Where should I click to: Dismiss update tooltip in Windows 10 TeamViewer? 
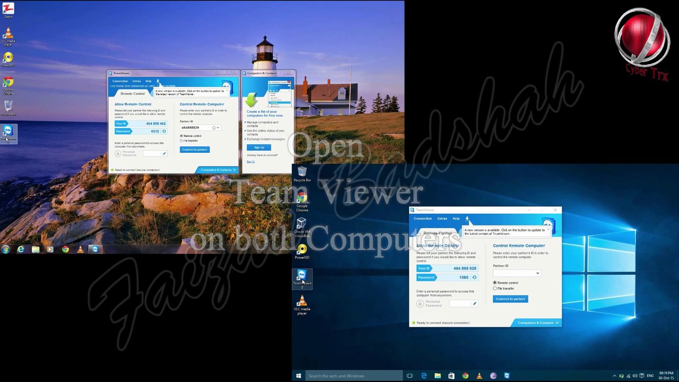click(548, 230)
